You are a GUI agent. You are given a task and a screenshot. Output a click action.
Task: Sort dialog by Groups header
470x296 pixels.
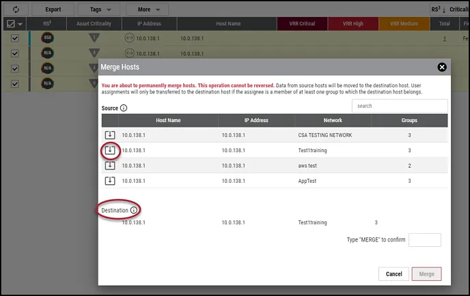pos(409,120)
